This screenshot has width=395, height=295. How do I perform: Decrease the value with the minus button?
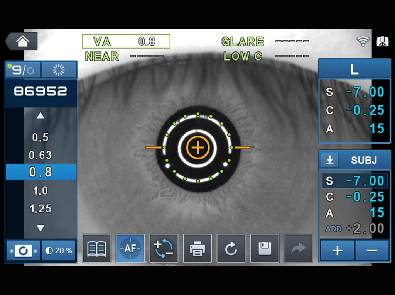point(372,251)
